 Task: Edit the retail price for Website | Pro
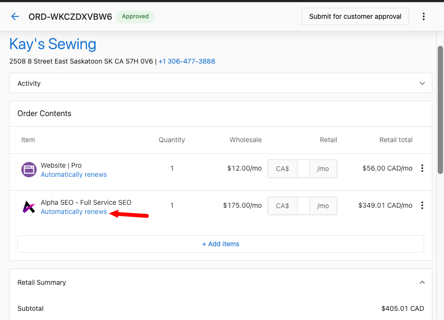pos(303,169)
